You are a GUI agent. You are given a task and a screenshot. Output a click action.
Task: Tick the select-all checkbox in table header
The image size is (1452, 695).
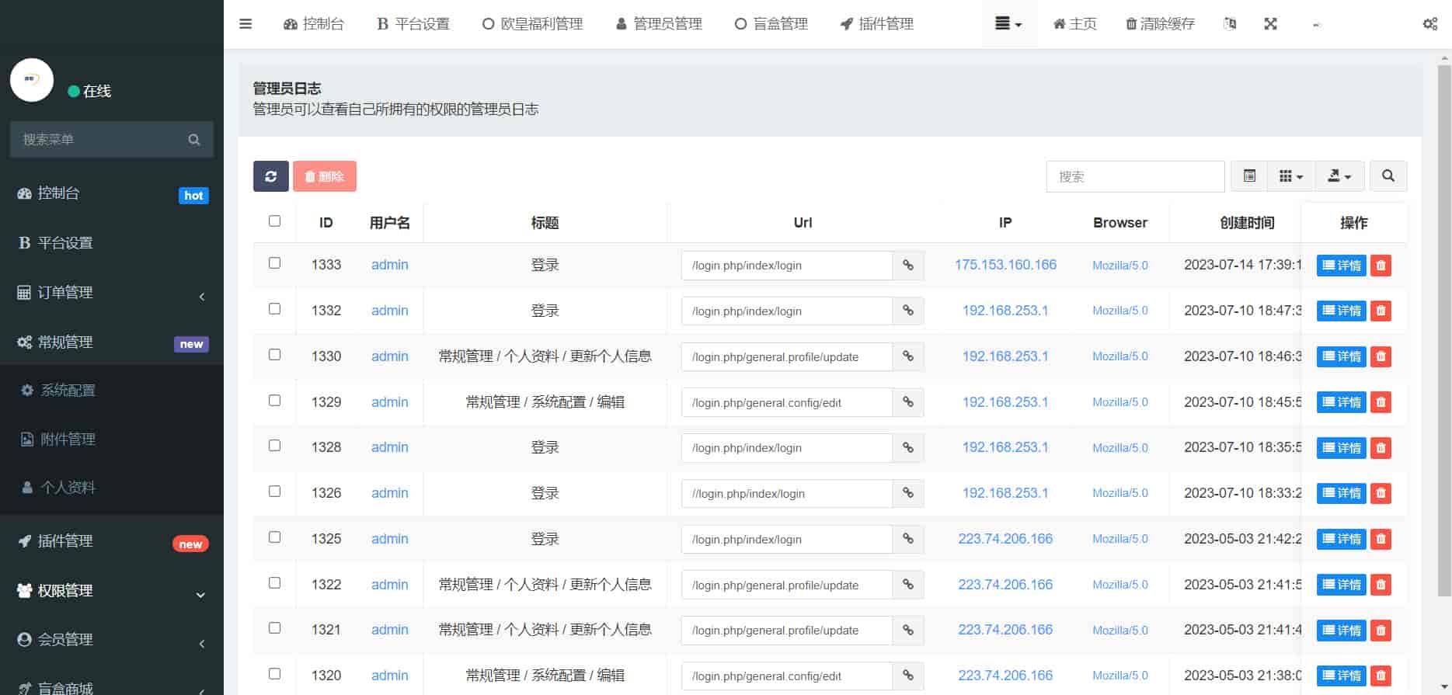[274, 221]
